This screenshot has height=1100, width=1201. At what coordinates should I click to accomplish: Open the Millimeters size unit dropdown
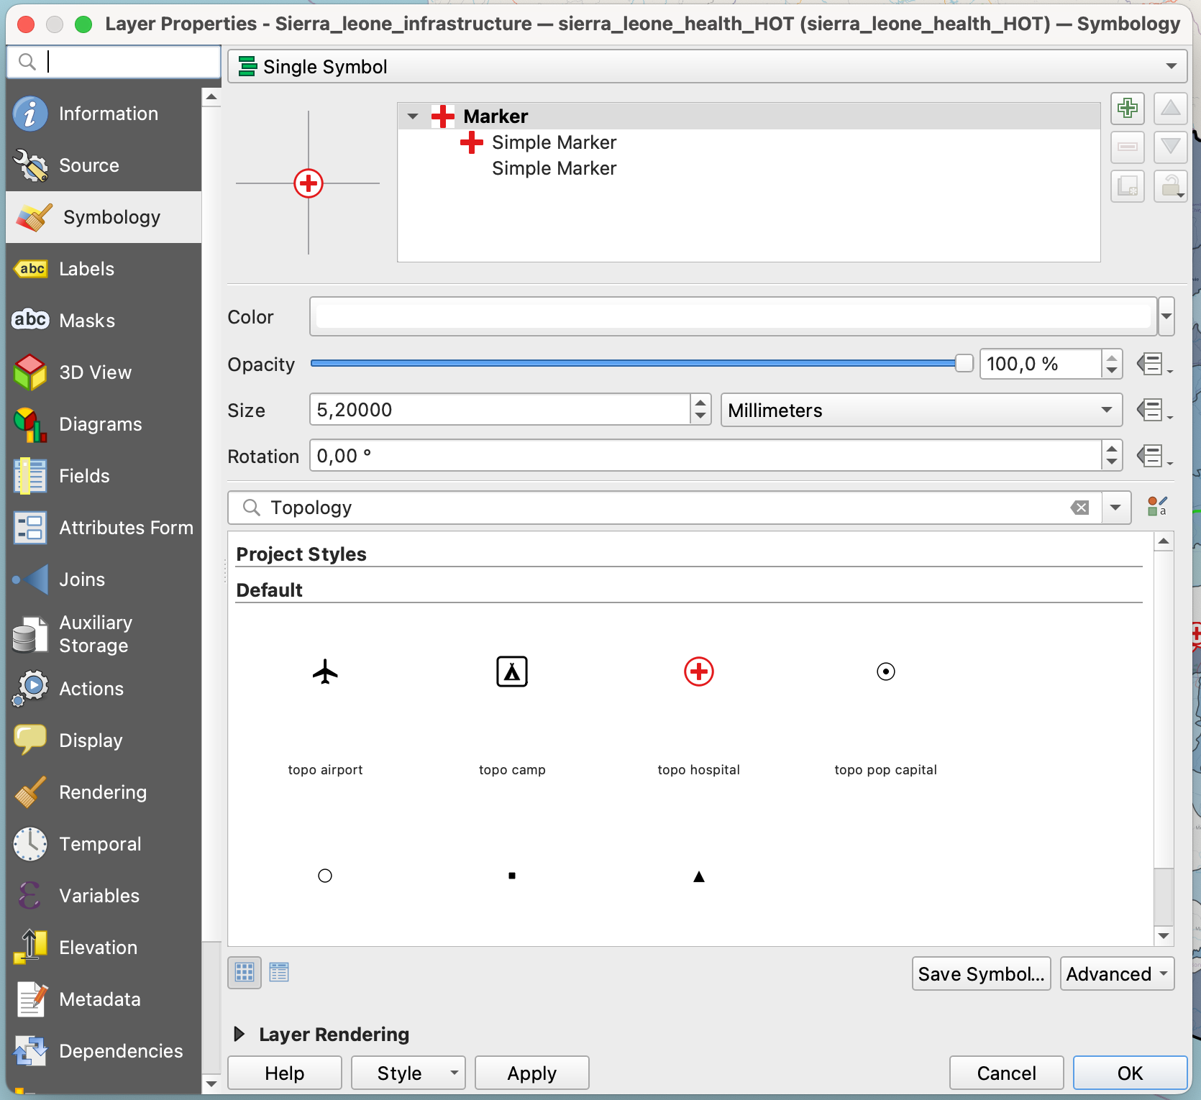pyautogui.click(x=921, y=410)
